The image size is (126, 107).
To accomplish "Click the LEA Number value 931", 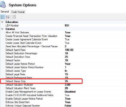I will click(x=67, y=26).
